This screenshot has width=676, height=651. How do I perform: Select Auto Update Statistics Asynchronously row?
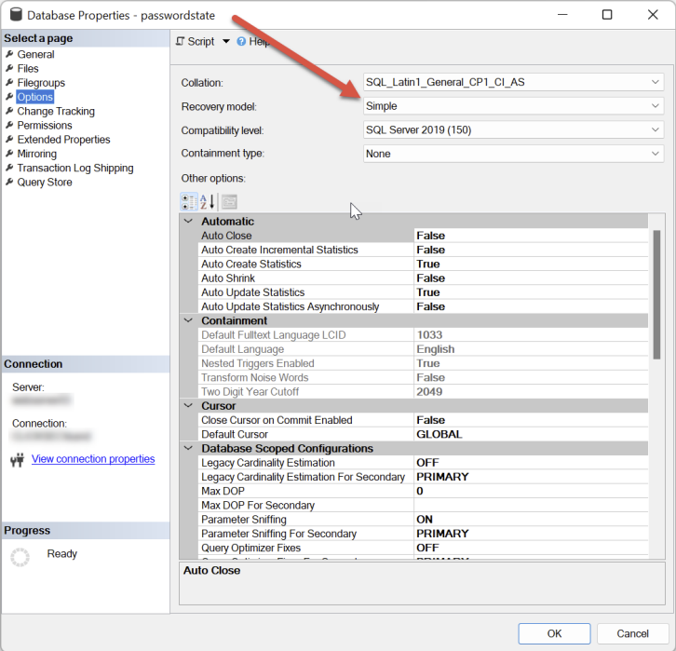[x=424, y=306]
